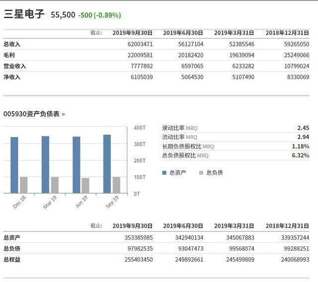Select revenue value 62003471
Screen dimensions: 318x282
pyautogui.click(x=140, y=44)
